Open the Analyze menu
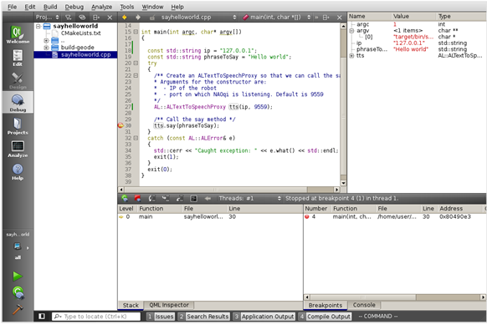487x330 pixels. pos(101,7)
